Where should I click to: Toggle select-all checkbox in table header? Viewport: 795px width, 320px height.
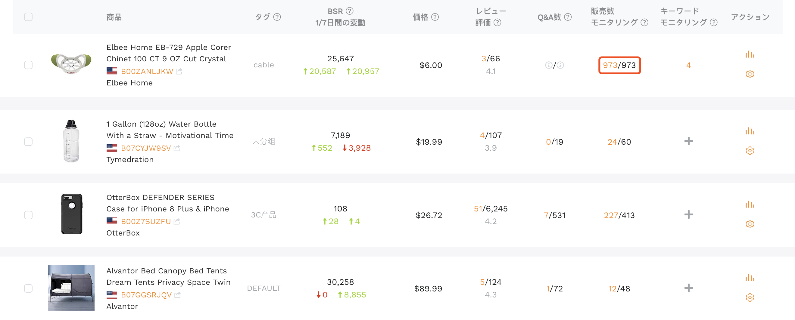(28, 17)
